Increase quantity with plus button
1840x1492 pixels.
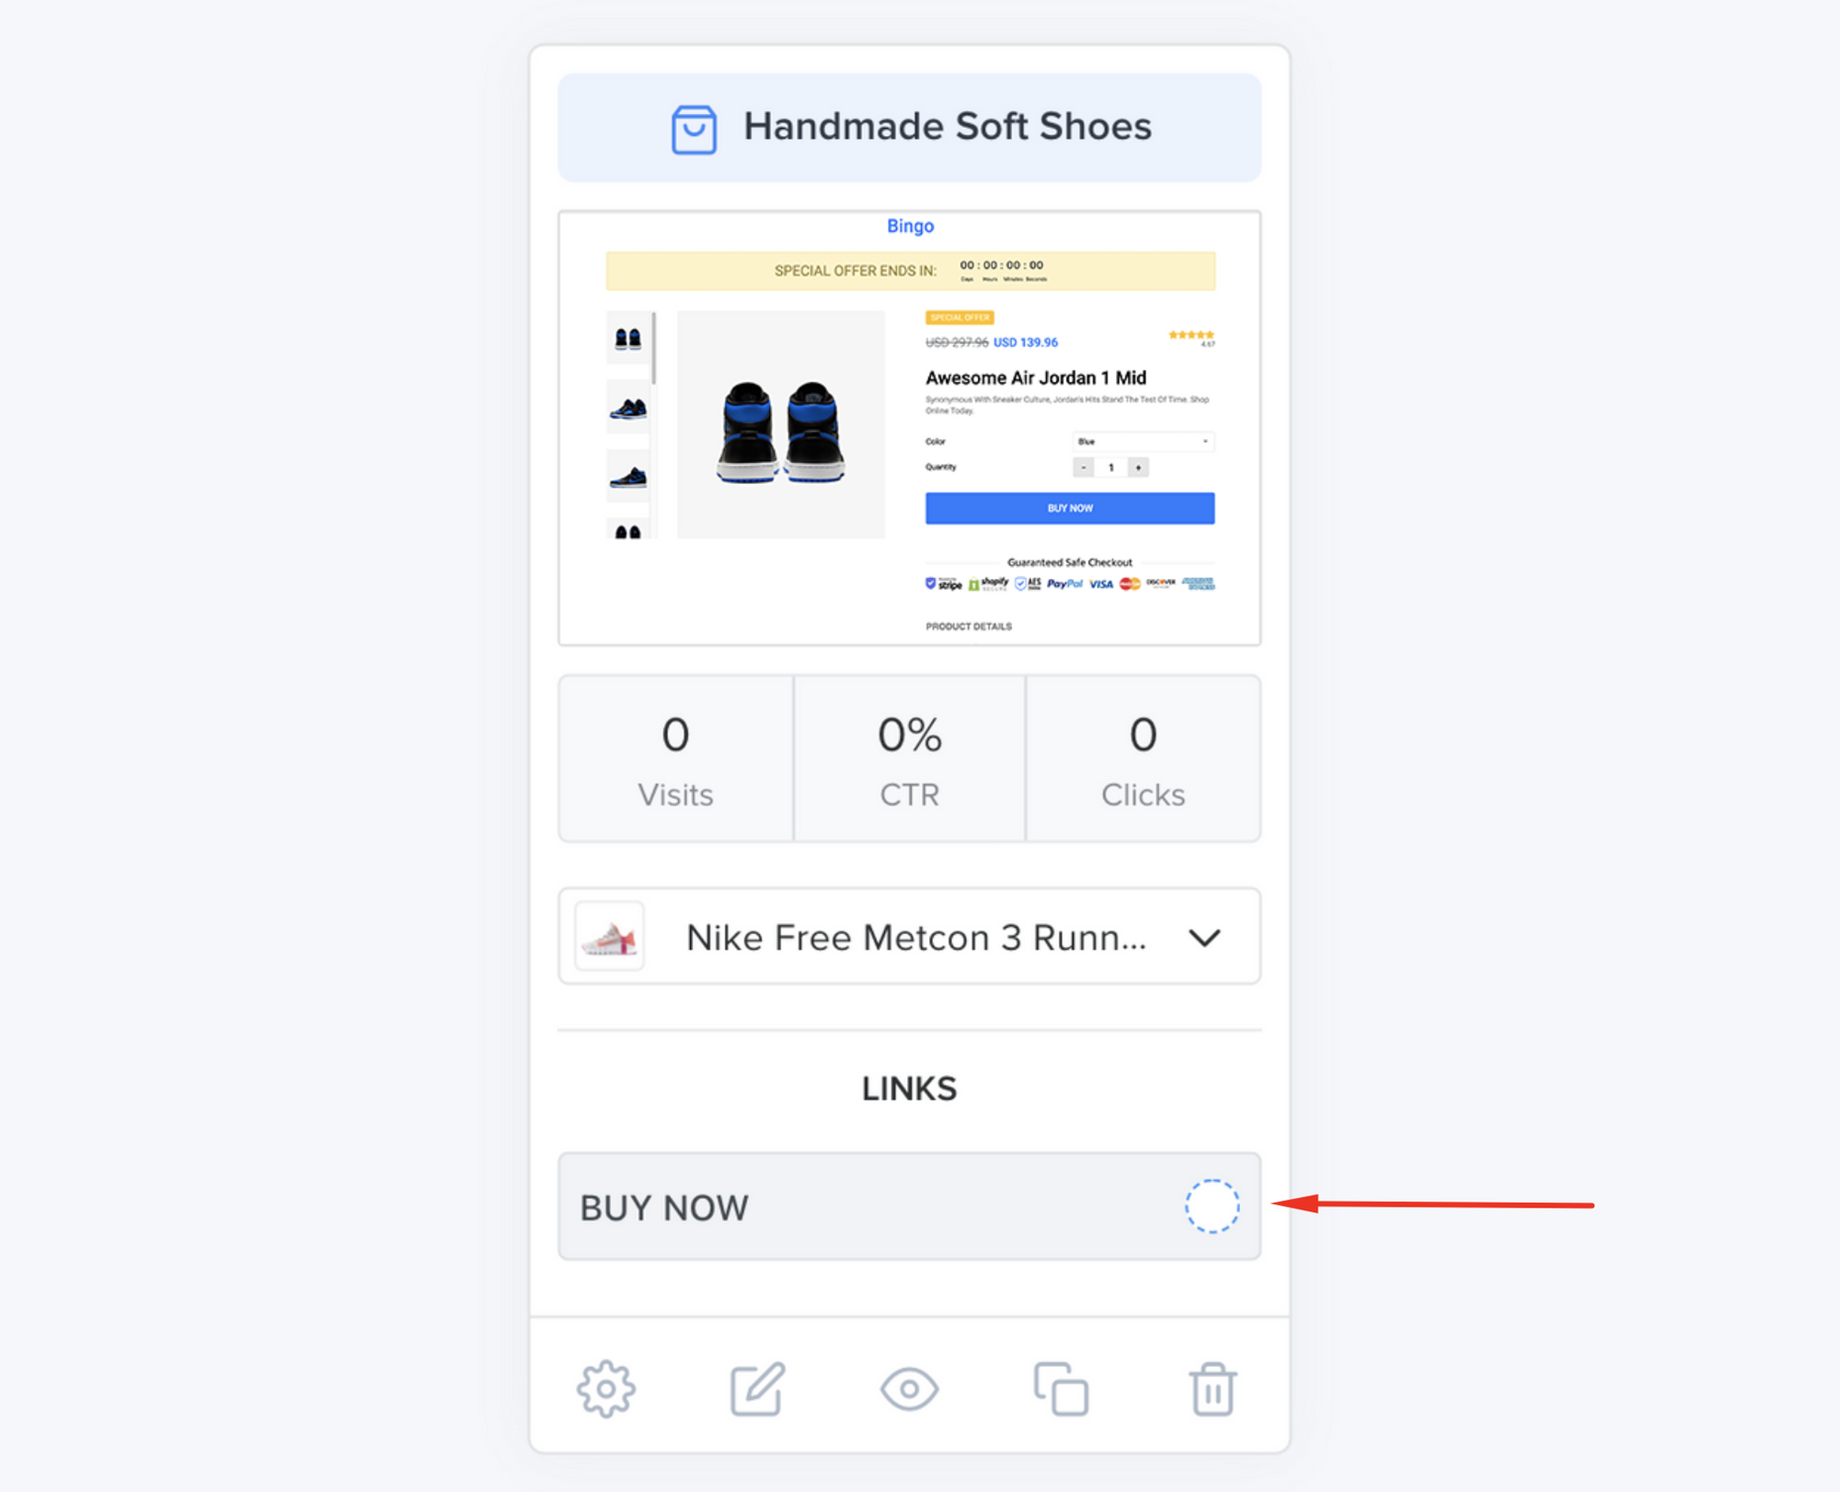tap(1138, 468)
